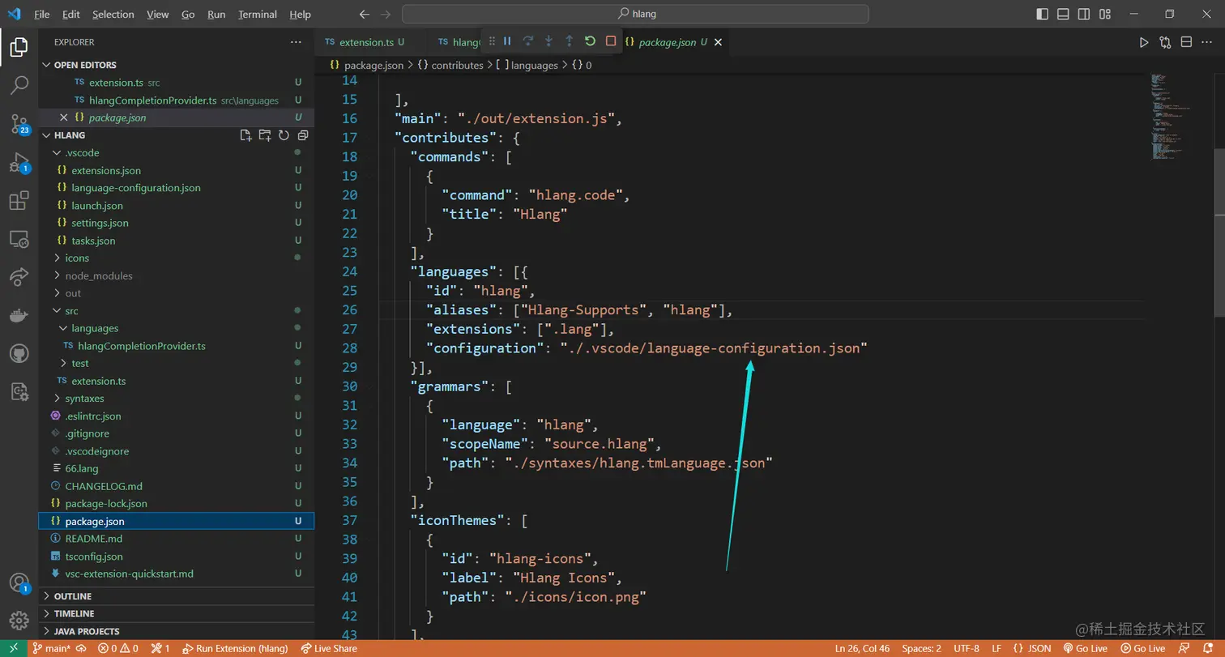Pause the debug session
The width and height of the screenshot is (1225, 657).
(507, 41)
